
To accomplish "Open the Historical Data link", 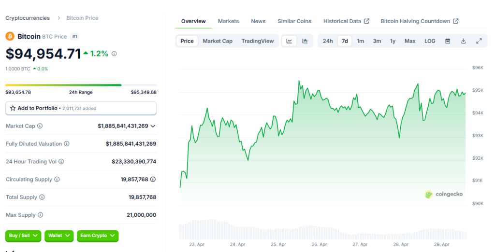I will click(x=346, y=21).
